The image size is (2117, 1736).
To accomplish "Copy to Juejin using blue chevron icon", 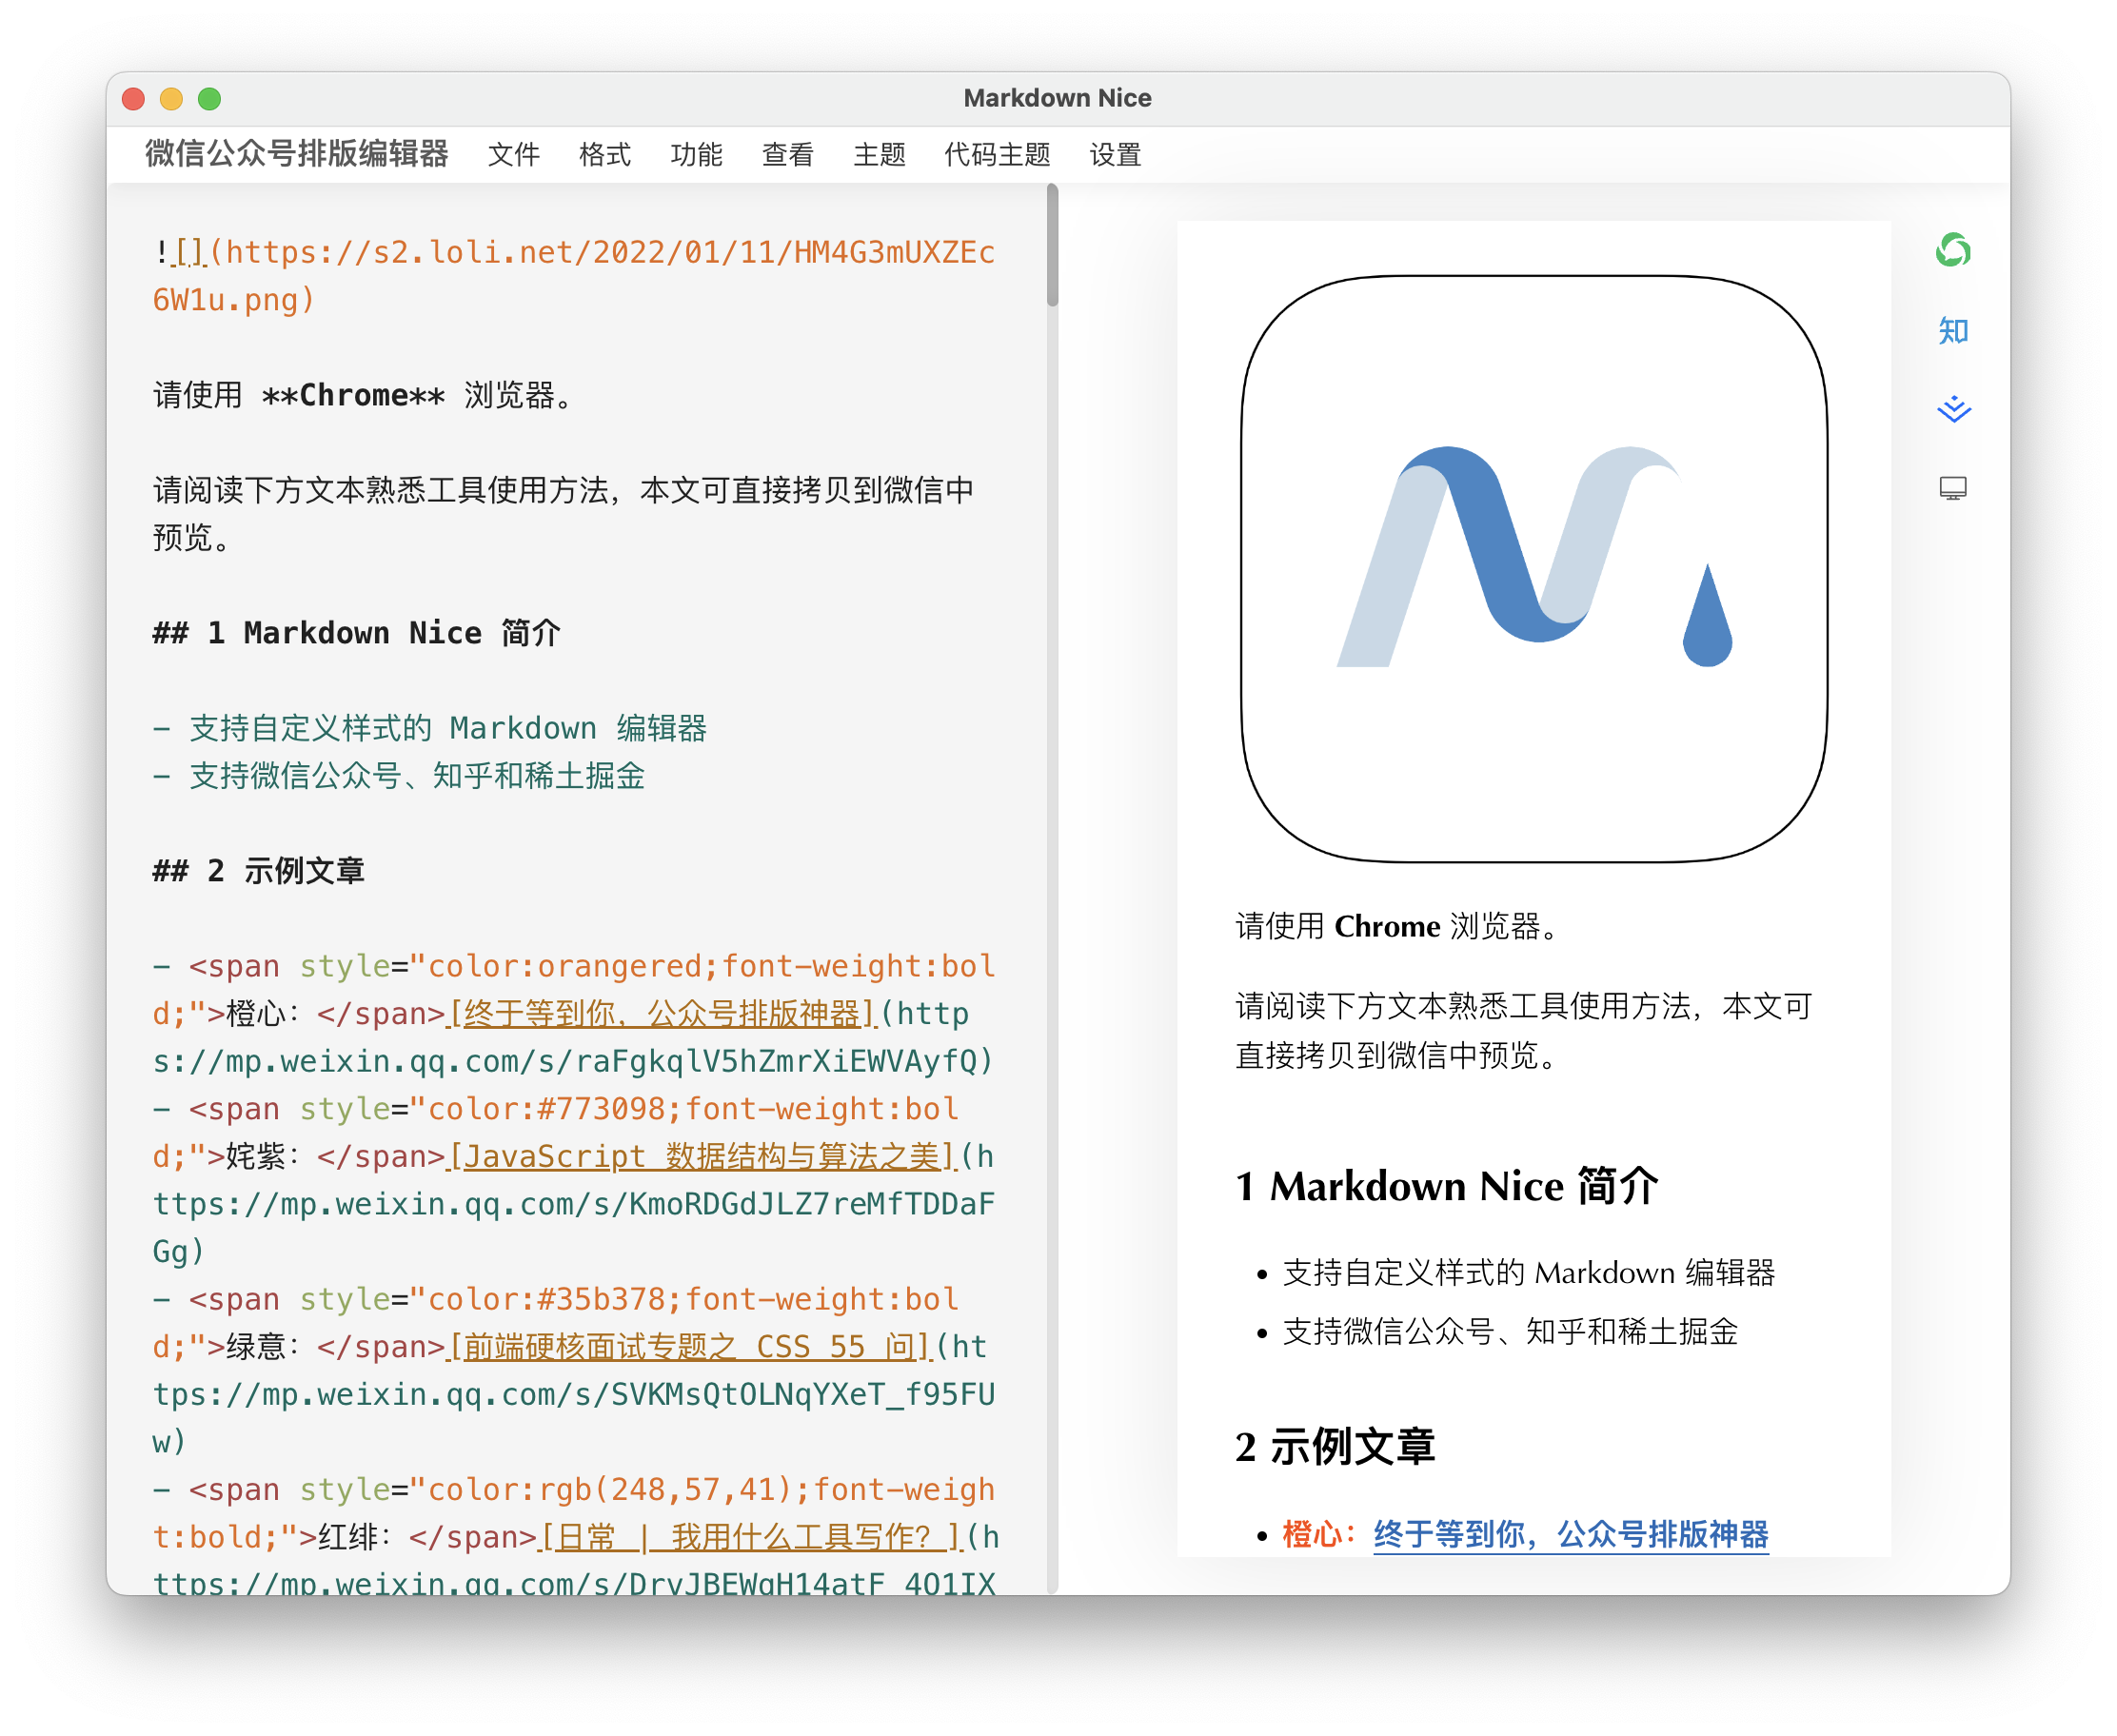I will pyautogui.click(x=1952, y=409).
